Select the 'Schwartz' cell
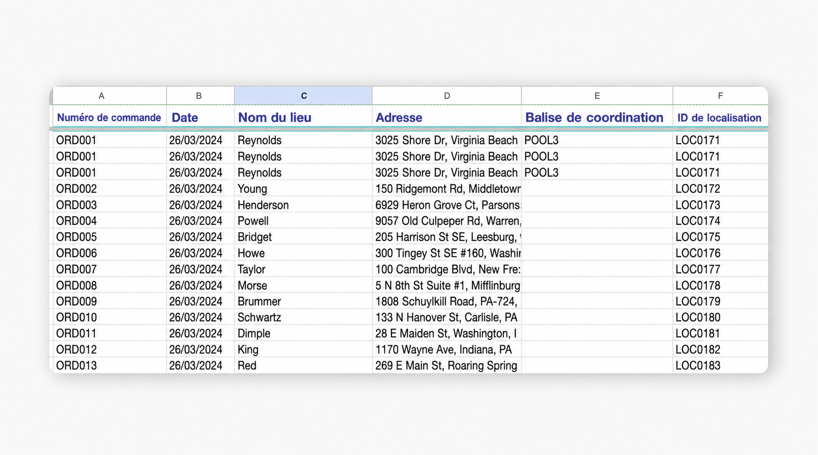 point(303,317)
